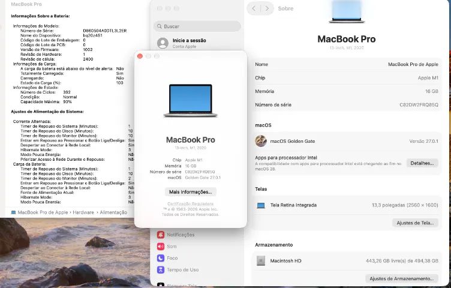
Task: Click the large MacBook image in Sobre pane
Action: coord(347,11)
